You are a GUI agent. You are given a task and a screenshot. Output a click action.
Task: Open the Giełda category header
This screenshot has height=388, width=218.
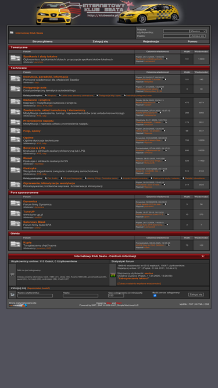[x=15, y=233]
